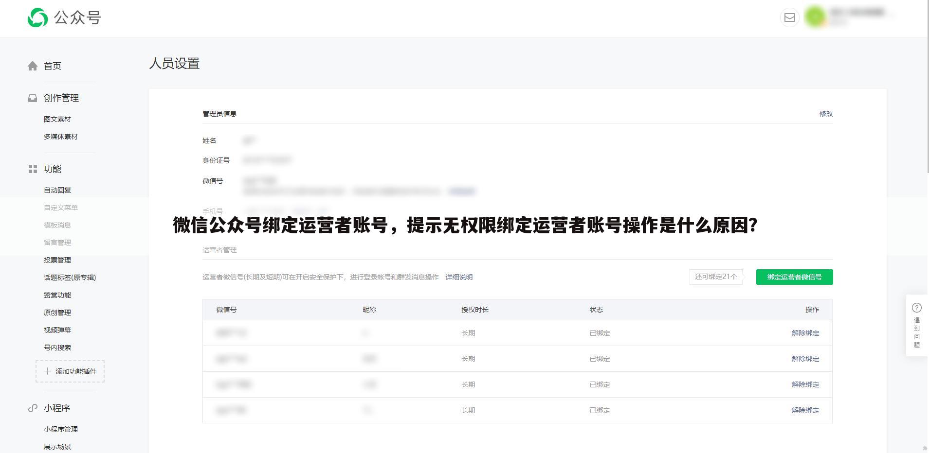The width and height of the screenshot is (929, 453).
Task: Open 展示场景 menu item
Action: (57, 447)
